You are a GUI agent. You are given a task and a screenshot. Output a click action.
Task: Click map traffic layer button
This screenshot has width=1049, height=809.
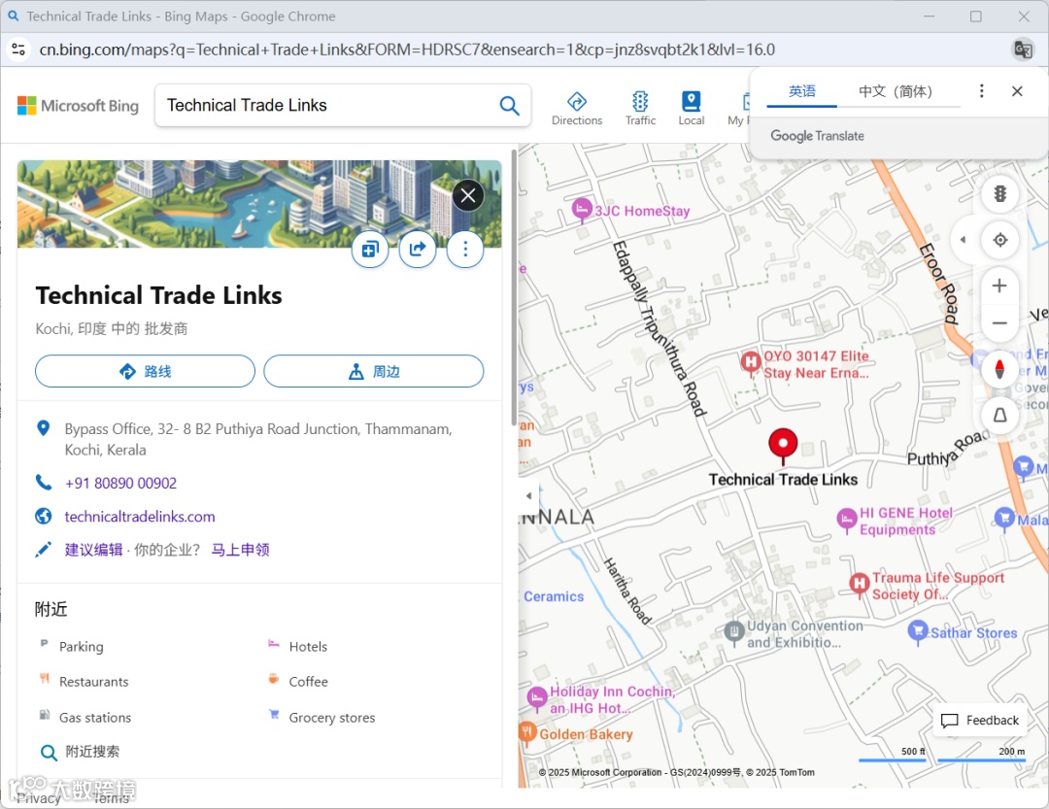tap(999, 194)
